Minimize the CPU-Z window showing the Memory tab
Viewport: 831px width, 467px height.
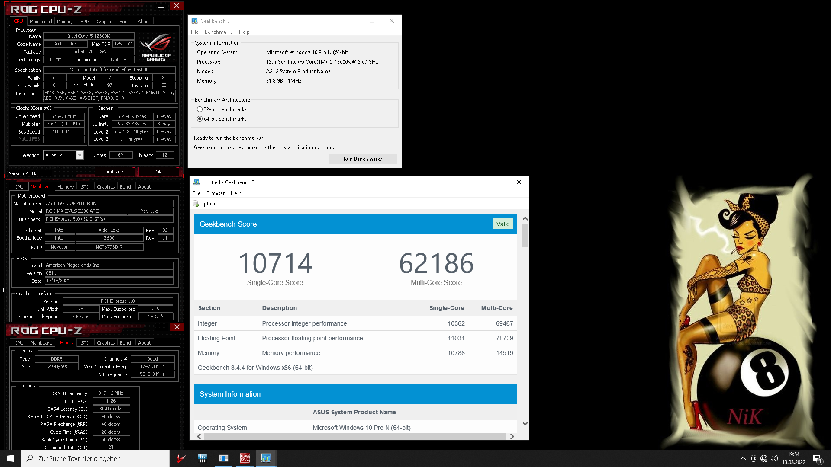161,328
